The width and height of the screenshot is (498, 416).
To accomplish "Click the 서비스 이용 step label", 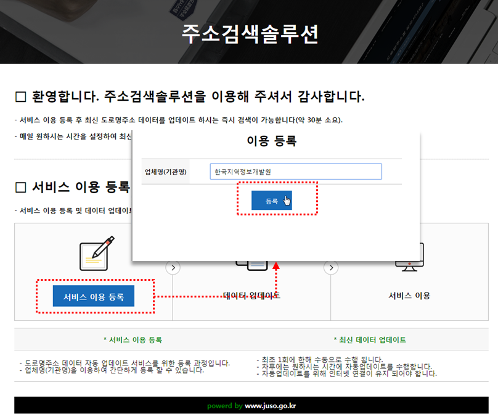I will pos(409,296).
